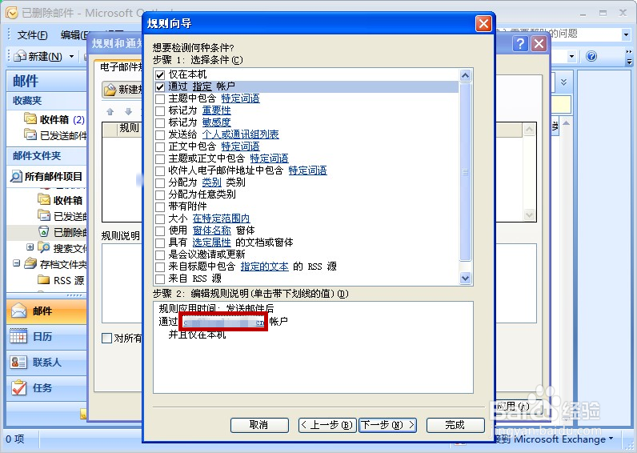Switch to 邮件 navigation pane
This screenshot has width=637, height=453.
coord(46,311)
